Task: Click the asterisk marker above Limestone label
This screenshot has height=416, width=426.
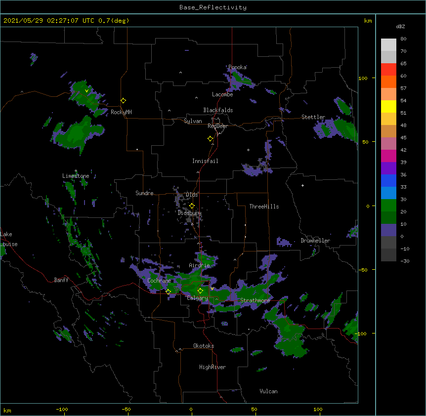Action: [76, 171]
